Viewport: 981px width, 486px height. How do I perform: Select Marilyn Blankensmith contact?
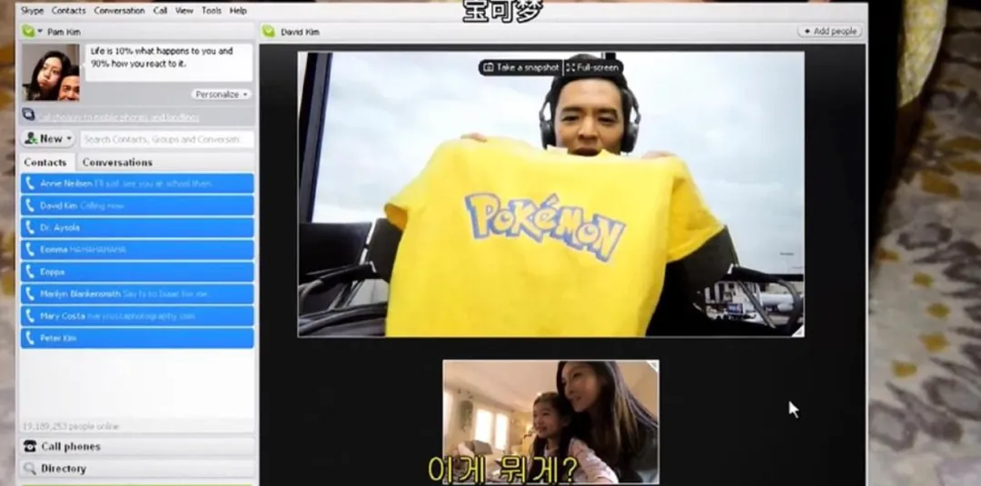[137, 293]
